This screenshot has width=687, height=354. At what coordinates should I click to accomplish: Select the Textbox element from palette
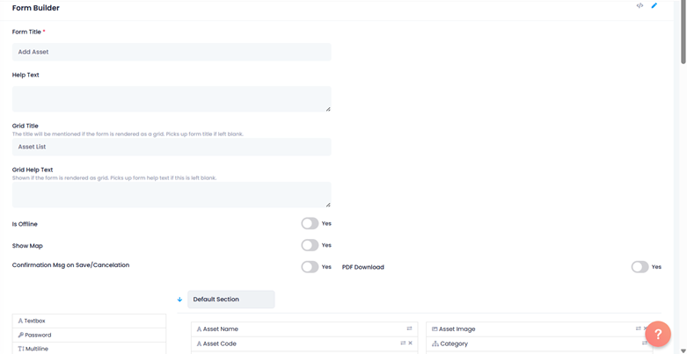pos(89,321)
